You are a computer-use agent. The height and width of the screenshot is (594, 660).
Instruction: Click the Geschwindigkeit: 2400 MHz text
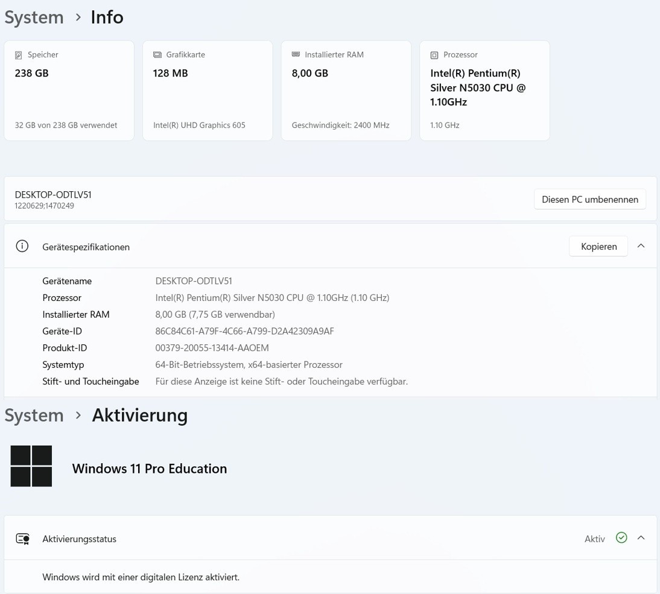(x=340, y=125)
